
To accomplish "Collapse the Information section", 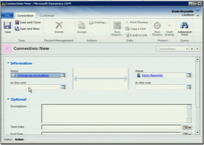I will (8, 63).
